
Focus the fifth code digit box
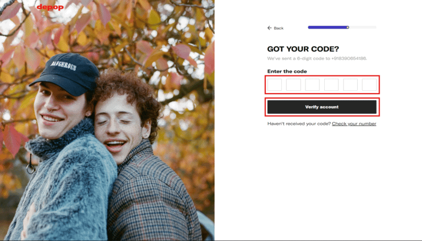click(351, 85)
